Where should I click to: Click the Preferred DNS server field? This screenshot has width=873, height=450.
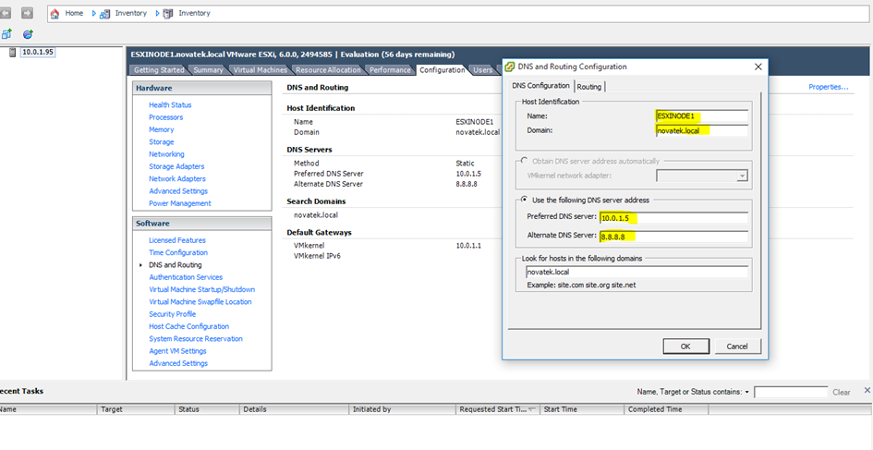point(673,218)
